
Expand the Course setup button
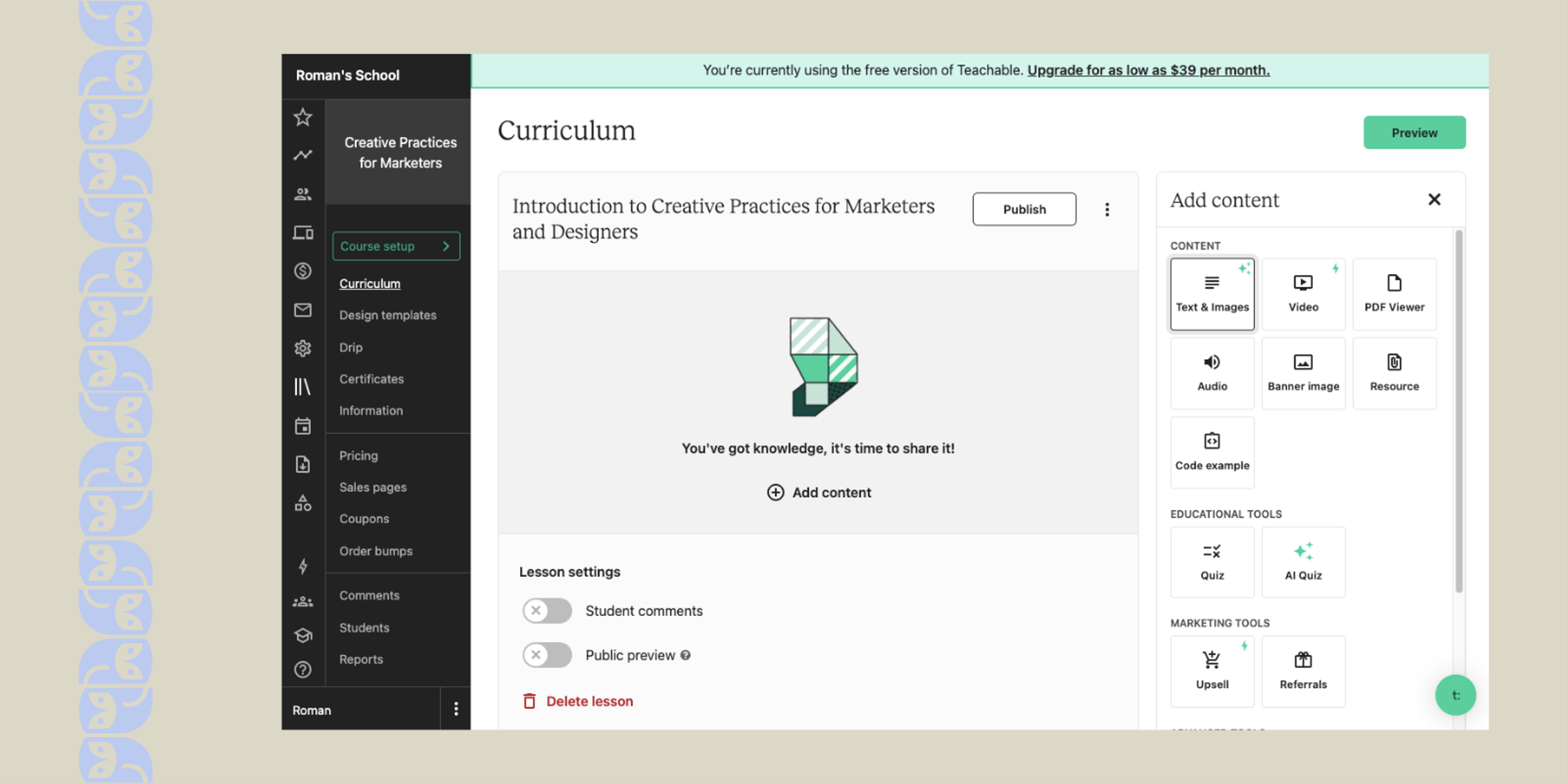[x=396, y=246]
